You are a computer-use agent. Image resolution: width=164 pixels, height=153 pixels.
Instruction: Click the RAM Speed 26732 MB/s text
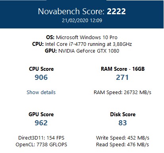tap(122, 92)
